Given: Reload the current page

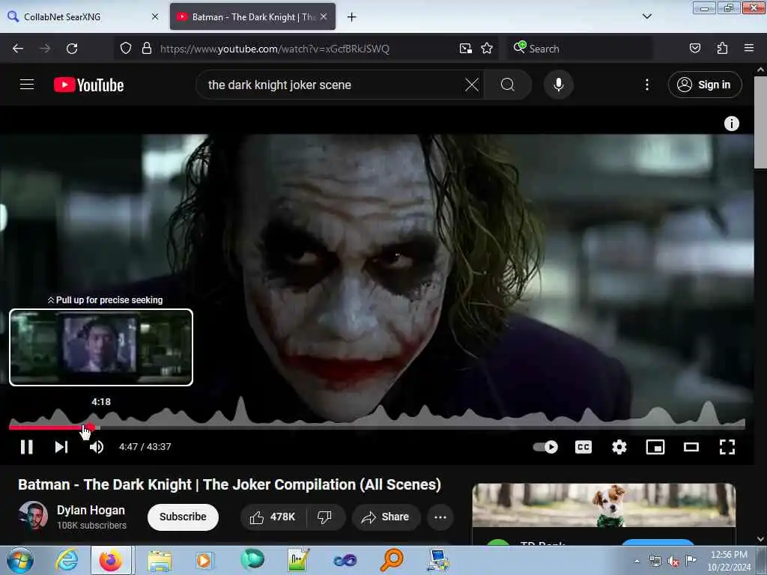Looking at the screenshot, I should pos(72,49).
